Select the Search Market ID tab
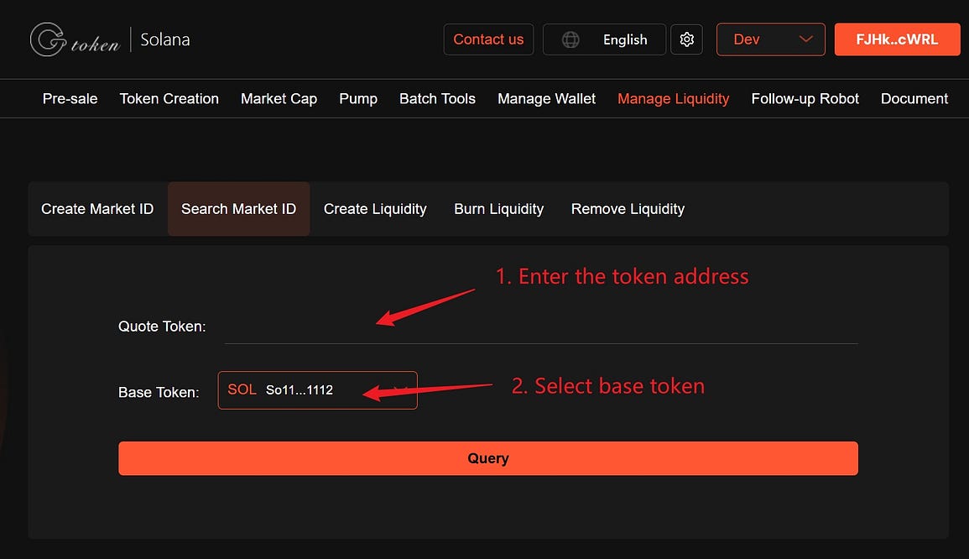The width and height of the screenshot is (969, 559). (x=238, y=209)
